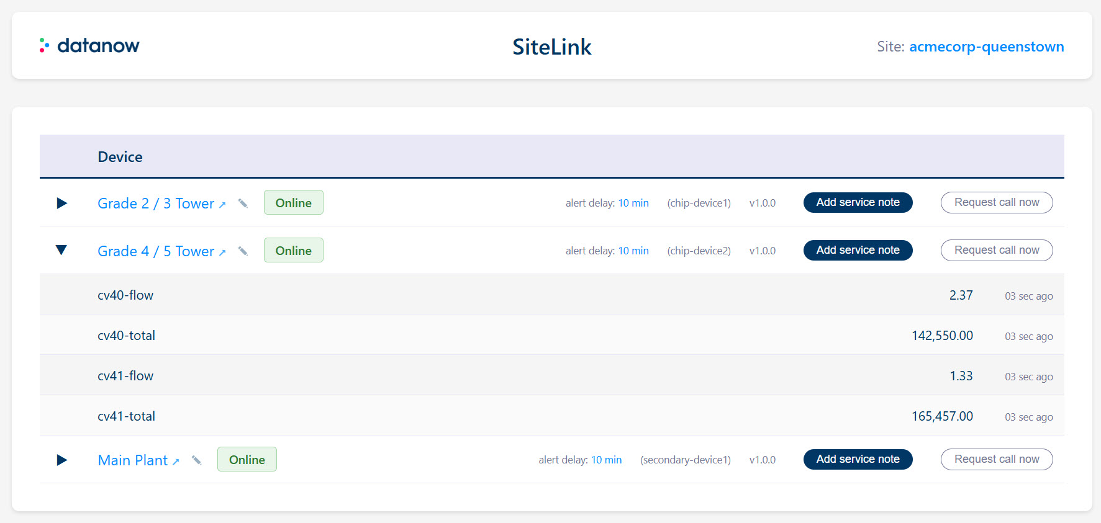
Task: Click the cv41-flow value 1.33
Action: 961,376
